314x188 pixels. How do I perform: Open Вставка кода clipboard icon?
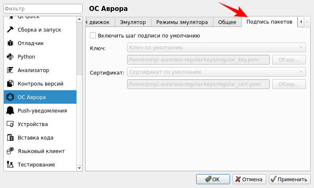point(10,138)
